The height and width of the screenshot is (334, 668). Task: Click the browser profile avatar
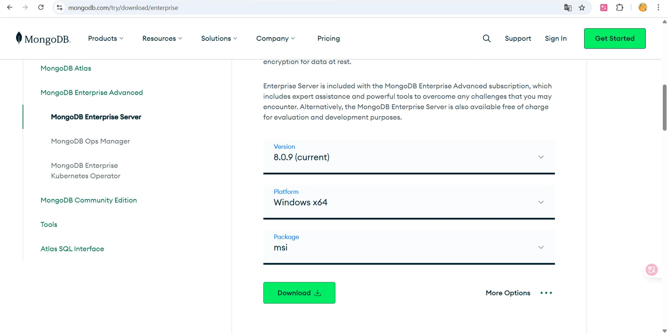tap(643, 7)
